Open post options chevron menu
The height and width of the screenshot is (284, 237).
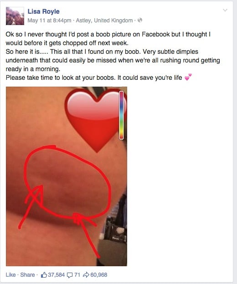point(225,10)
